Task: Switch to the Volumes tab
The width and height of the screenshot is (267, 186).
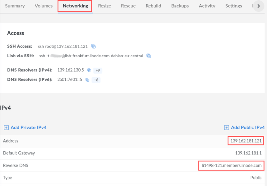Action: click(43, 6)
